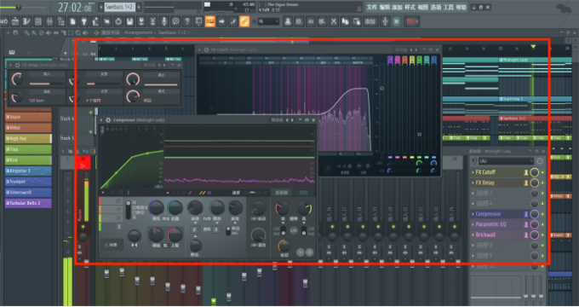579x307 pixels.
Task: Click the X icon in the top toolbar
Action: (x=334, y=21)
